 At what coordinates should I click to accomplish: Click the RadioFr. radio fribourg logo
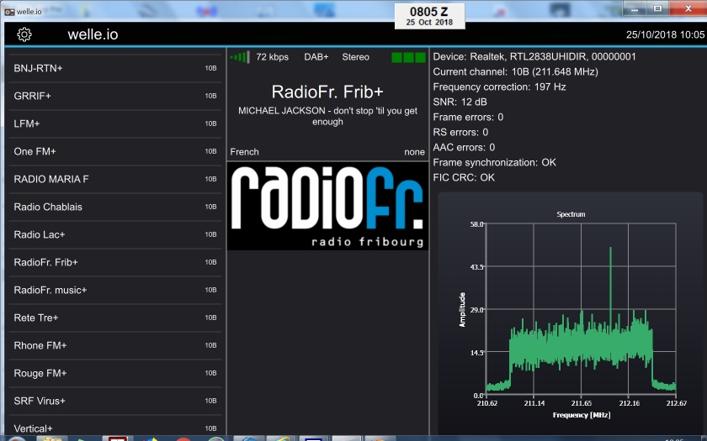[x=327, y=207]
